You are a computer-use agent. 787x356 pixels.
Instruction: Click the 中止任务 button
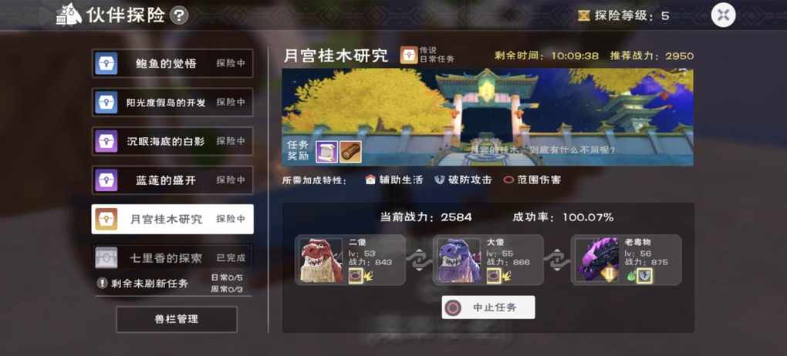pos(488,307)
